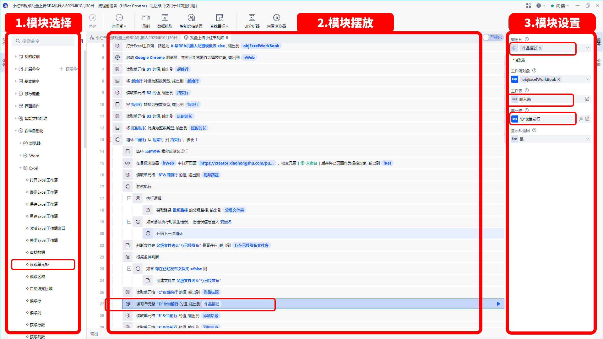Collapse the Excel tree node

click(20, 168)
